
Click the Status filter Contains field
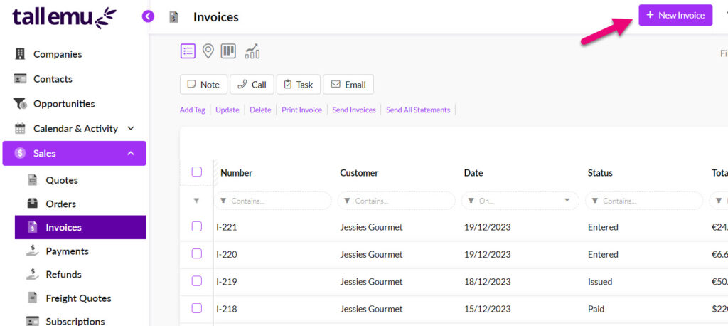point(644,201)
